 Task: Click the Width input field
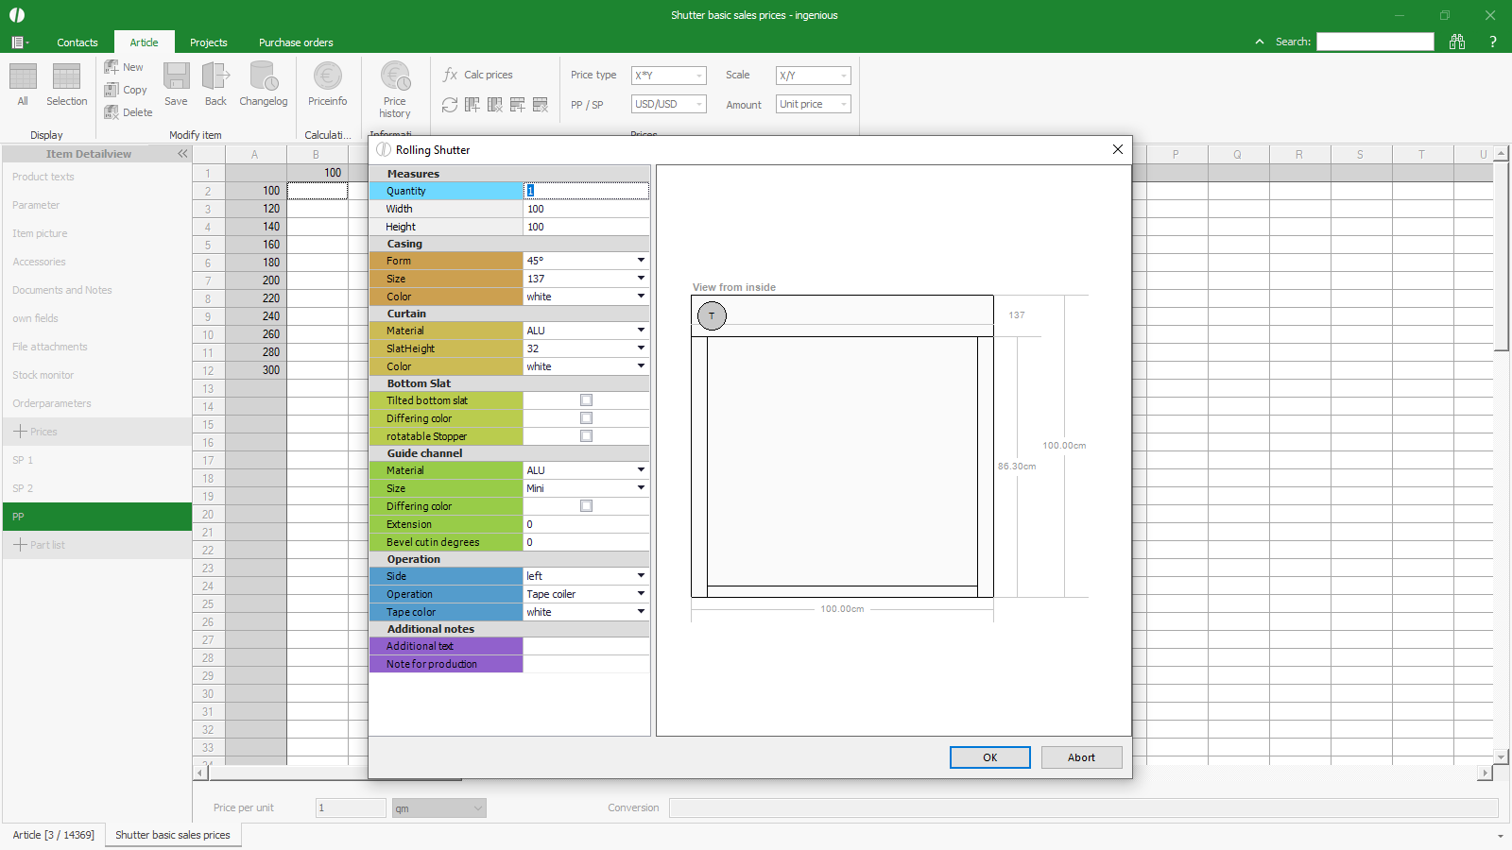click(x=586, y=209)
